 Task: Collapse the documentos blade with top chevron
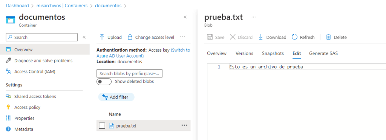(x=185, y=17)
